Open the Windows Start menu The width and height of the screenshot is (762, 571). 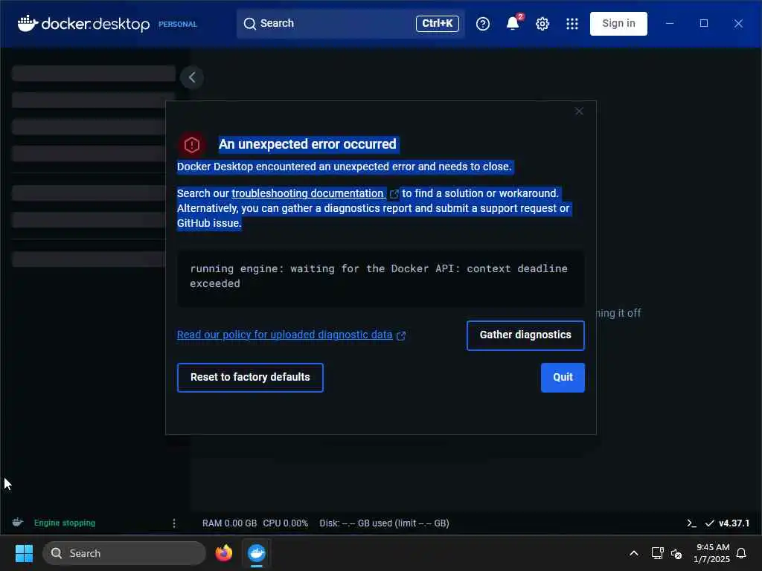24,553
